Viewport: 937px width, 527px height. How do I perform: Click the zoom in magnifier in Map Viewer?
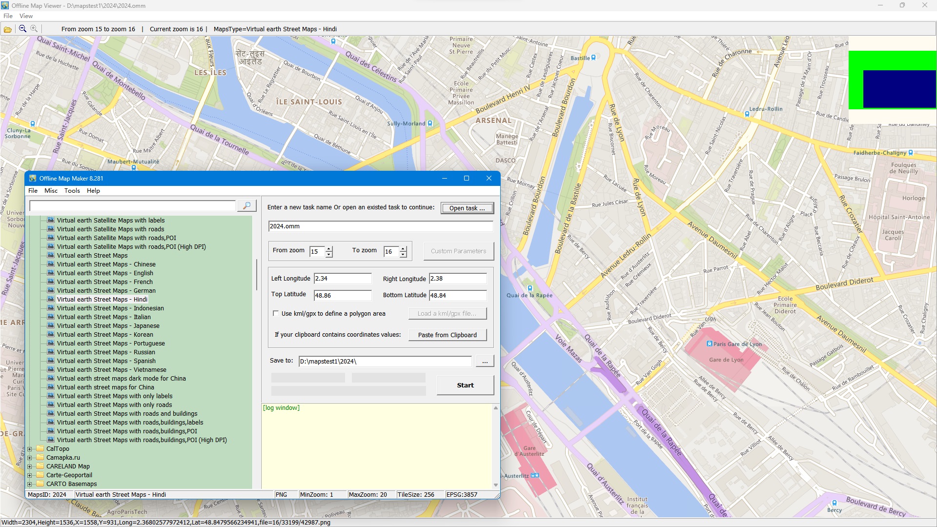click(34, 29)
